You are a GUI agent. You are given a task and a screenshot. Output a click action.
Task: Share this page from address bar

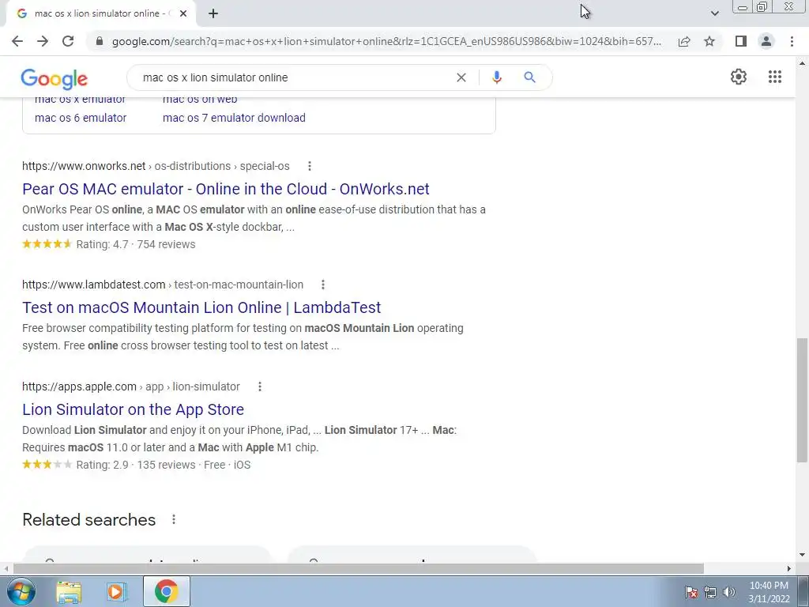pyautogui.click(x=684, y=41)
